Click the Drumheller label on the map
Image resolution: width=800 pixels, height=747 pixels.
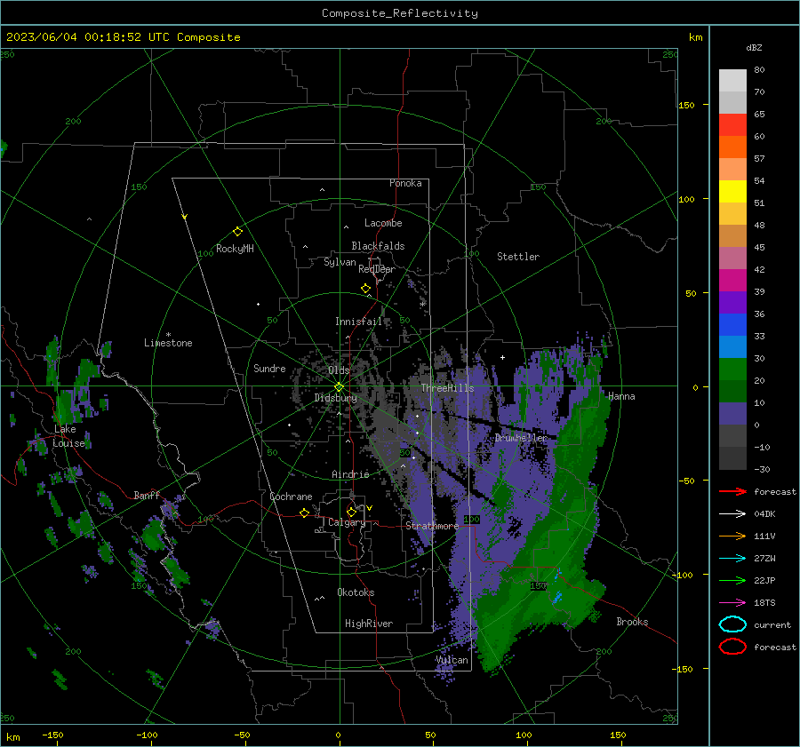coord(521,438)
